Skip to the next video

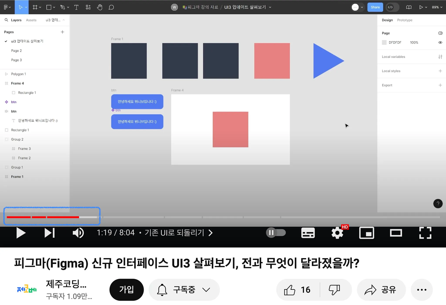point(50,233)
